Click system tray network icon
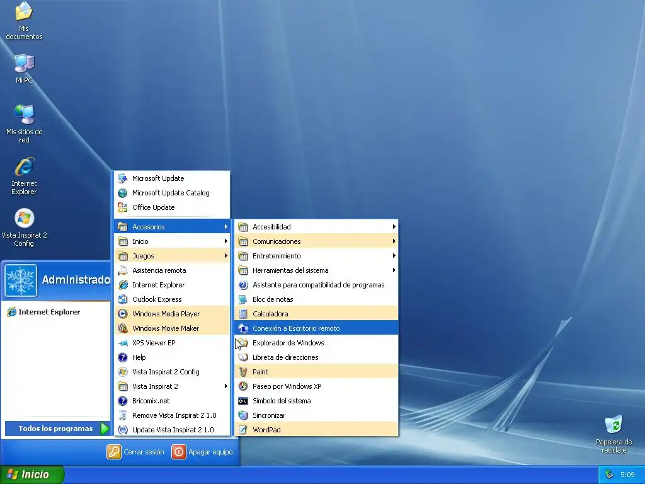Image resolution: width=645 pixels, height=484 pixels. tap(609, 475)
